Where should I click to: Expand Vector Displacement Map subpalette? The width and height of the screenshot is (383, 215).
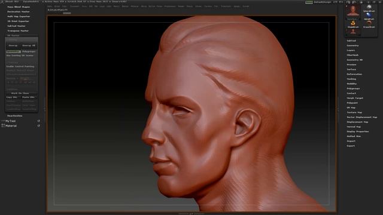pyautogui.click(x=361, y=117)
